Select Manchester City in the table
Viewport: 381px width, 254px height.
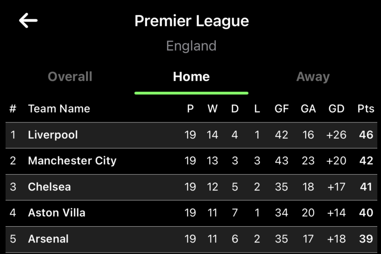pyautogui.click(x=72, y=161)
